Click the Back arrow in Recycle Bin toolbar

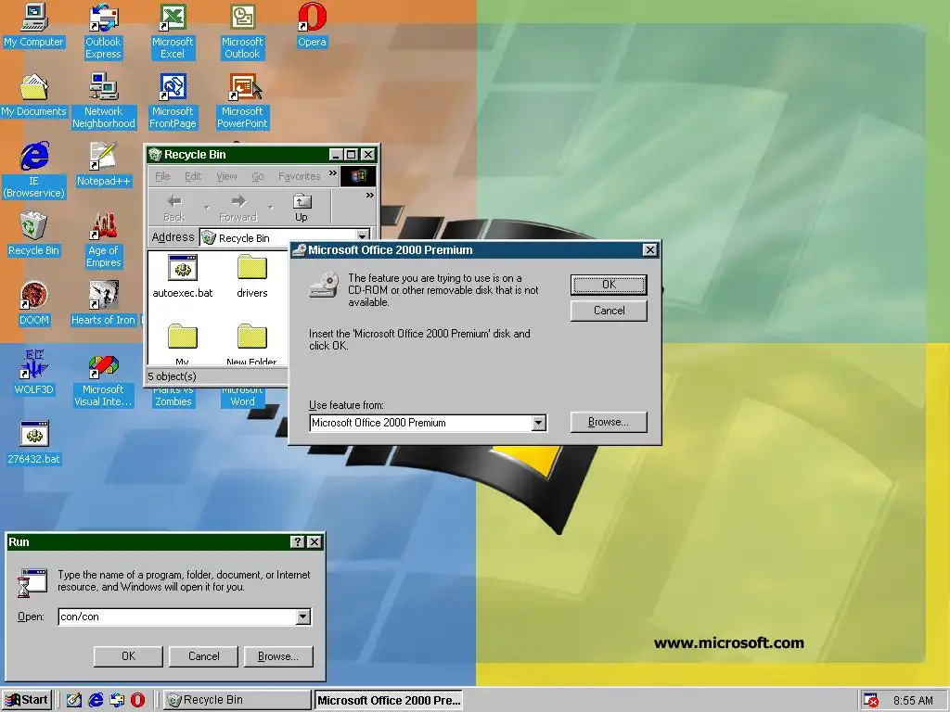click(174, 208)
